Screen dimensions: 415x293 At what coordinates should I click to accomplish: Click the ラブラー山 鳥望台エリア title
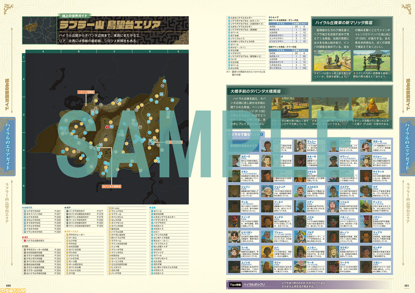pos(109,25)
